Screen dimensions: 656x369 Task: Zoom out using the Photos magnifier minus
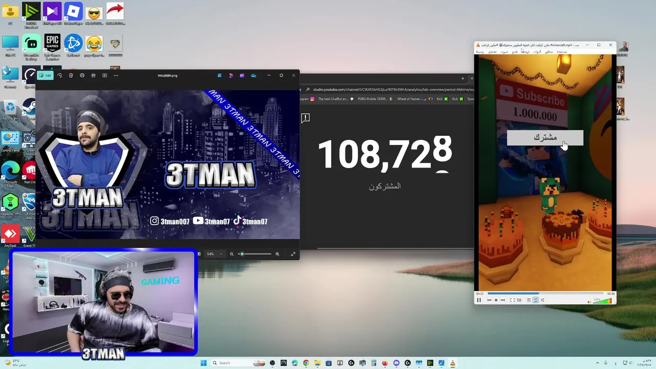point(232,254)
